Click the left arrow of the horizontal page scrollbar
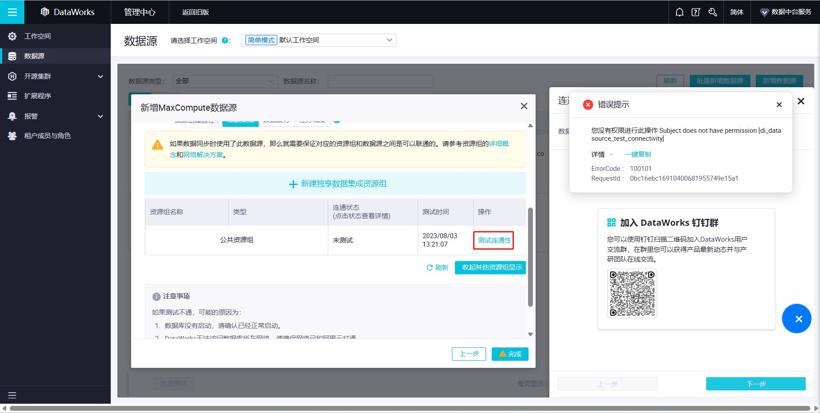This screenshot has height=413, width=820. click(x=4, y=409)
